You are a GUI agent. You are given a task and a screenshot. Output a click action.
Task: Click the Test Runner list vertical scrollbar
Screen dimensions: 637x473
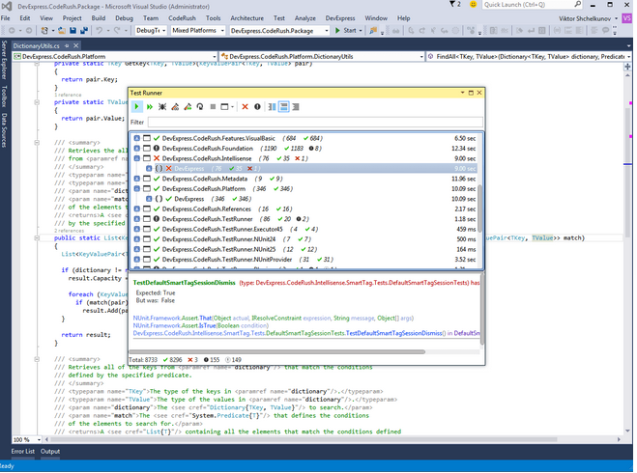(479, 209)
